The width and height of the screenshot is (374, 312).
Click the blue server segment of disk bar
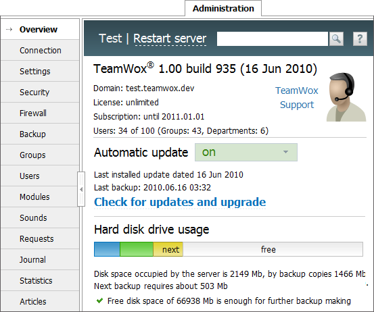coord(107,249)
